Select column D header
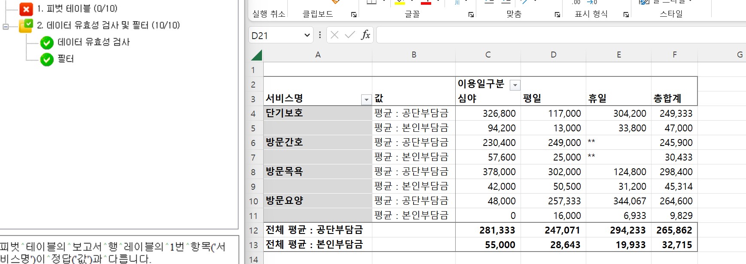The width and height of the screenshot is (746, 264). 553,55
